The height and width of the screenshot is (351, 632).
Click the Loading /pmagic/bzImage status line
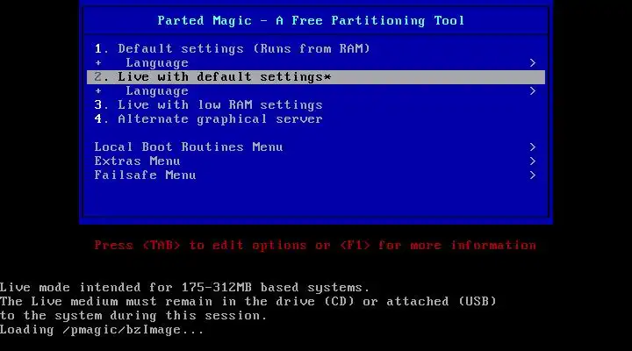point(102,330)
